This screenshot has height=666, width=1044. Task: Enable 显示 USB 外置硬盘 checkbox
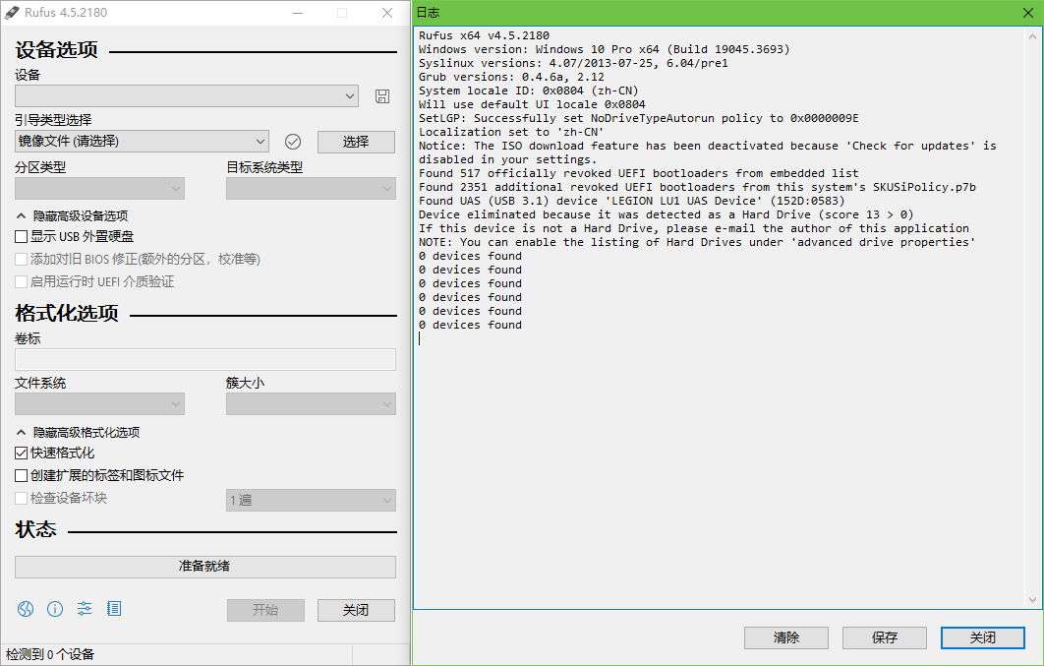pos(22,236)
